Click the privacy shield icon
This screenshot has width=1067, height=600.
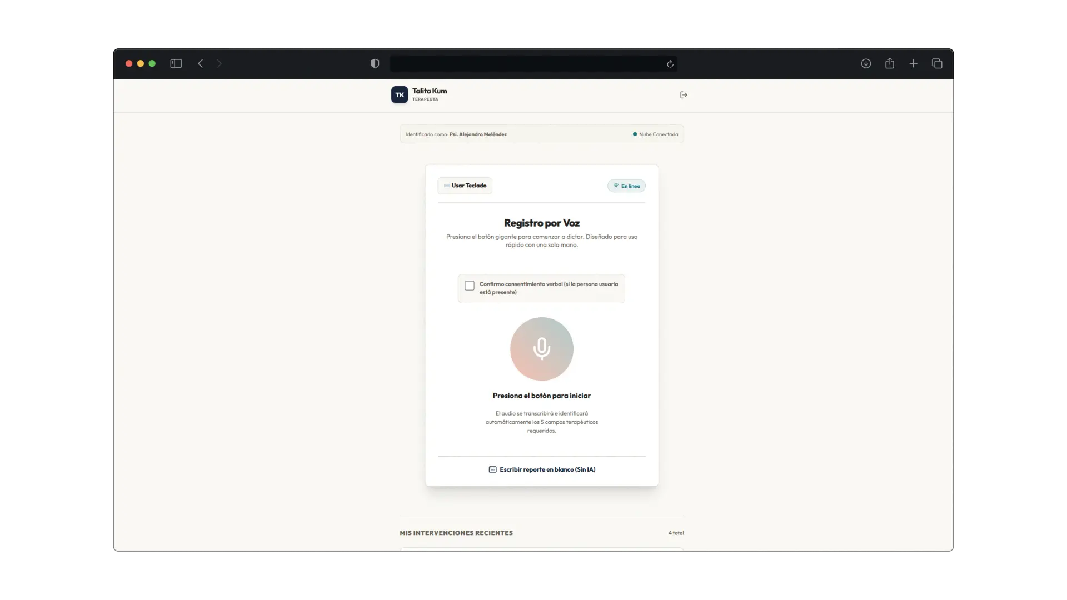(x=375, y=64)
